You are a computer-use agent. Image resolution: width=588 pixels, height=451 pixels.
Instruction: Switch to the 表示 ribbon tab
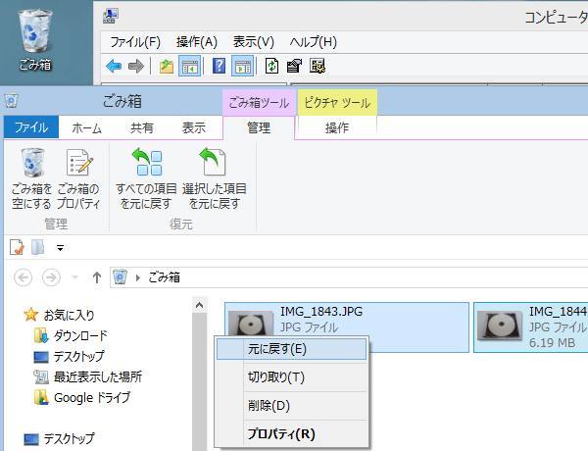(x=193, y=127)
